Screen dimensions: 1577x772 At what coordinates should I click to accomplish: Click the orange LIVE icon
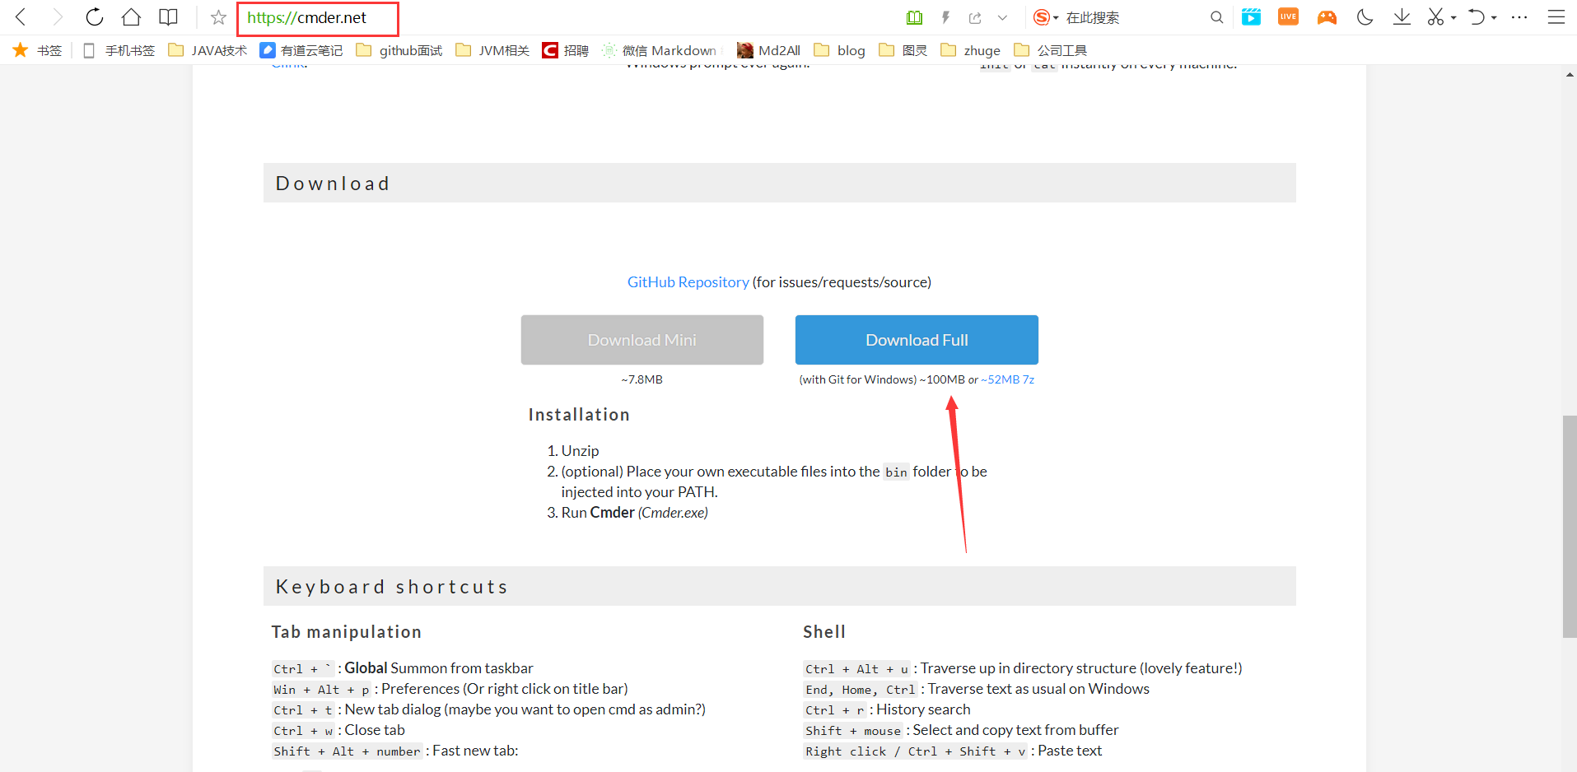click(x=1288, y=17)
